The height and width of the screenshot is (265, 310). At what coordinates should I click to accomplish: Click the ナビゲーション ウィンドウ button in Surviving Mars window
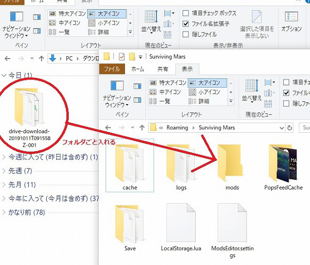(x=117, y=94)
